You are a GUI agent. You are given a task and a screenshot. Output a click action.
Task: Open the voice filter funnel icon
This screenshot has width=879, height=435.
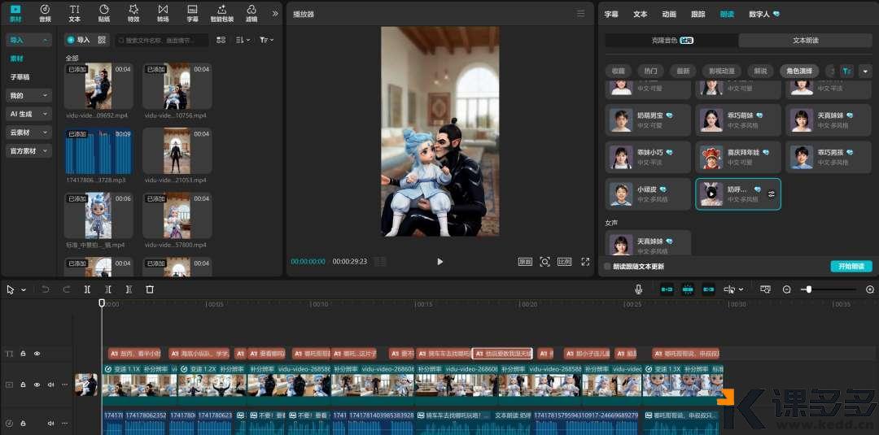click(x=847, y=71)
